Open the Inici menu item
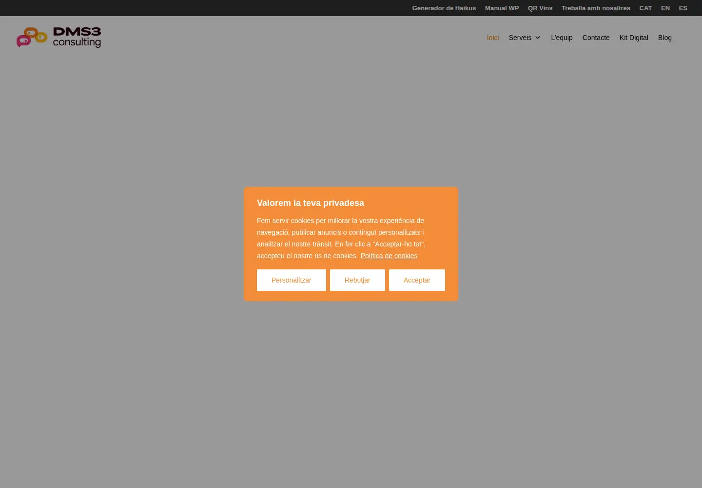 coord(493,38)
